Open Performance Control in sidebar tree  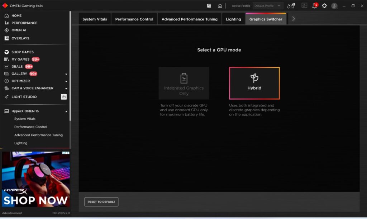pos(31,127)
